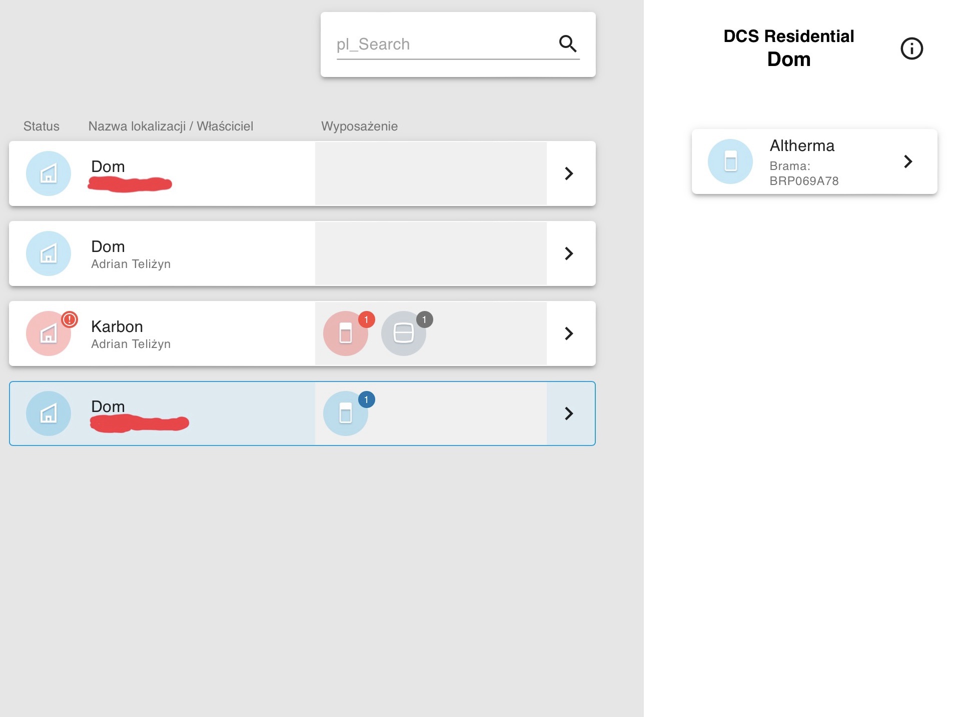The image size is (957, 717).
Task: Click the blue badge count on selected Dom equipment
Action: [x=367, y=399]
